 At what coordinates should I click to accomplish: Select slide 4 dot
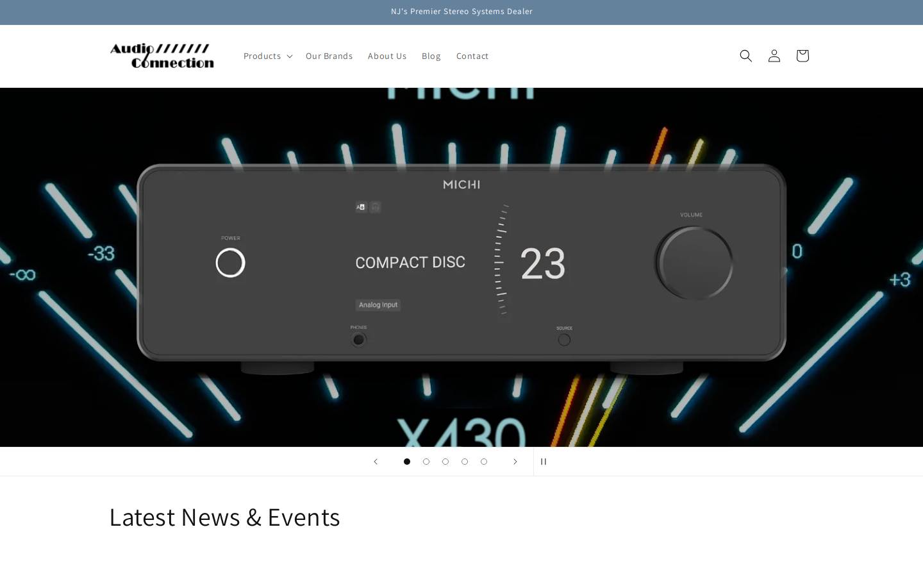[465, 462]
